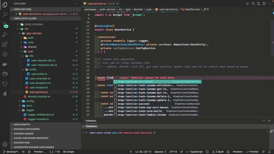Open Git Graph from status bar
274x154 pixels.
pos(68,152)
